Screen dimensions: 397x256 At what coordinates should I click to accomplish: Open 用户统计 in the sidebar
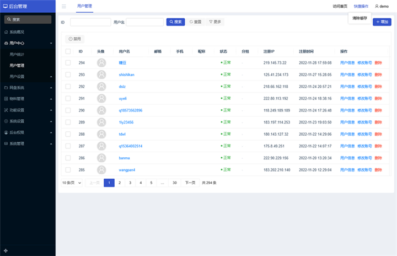coord(17,55)
